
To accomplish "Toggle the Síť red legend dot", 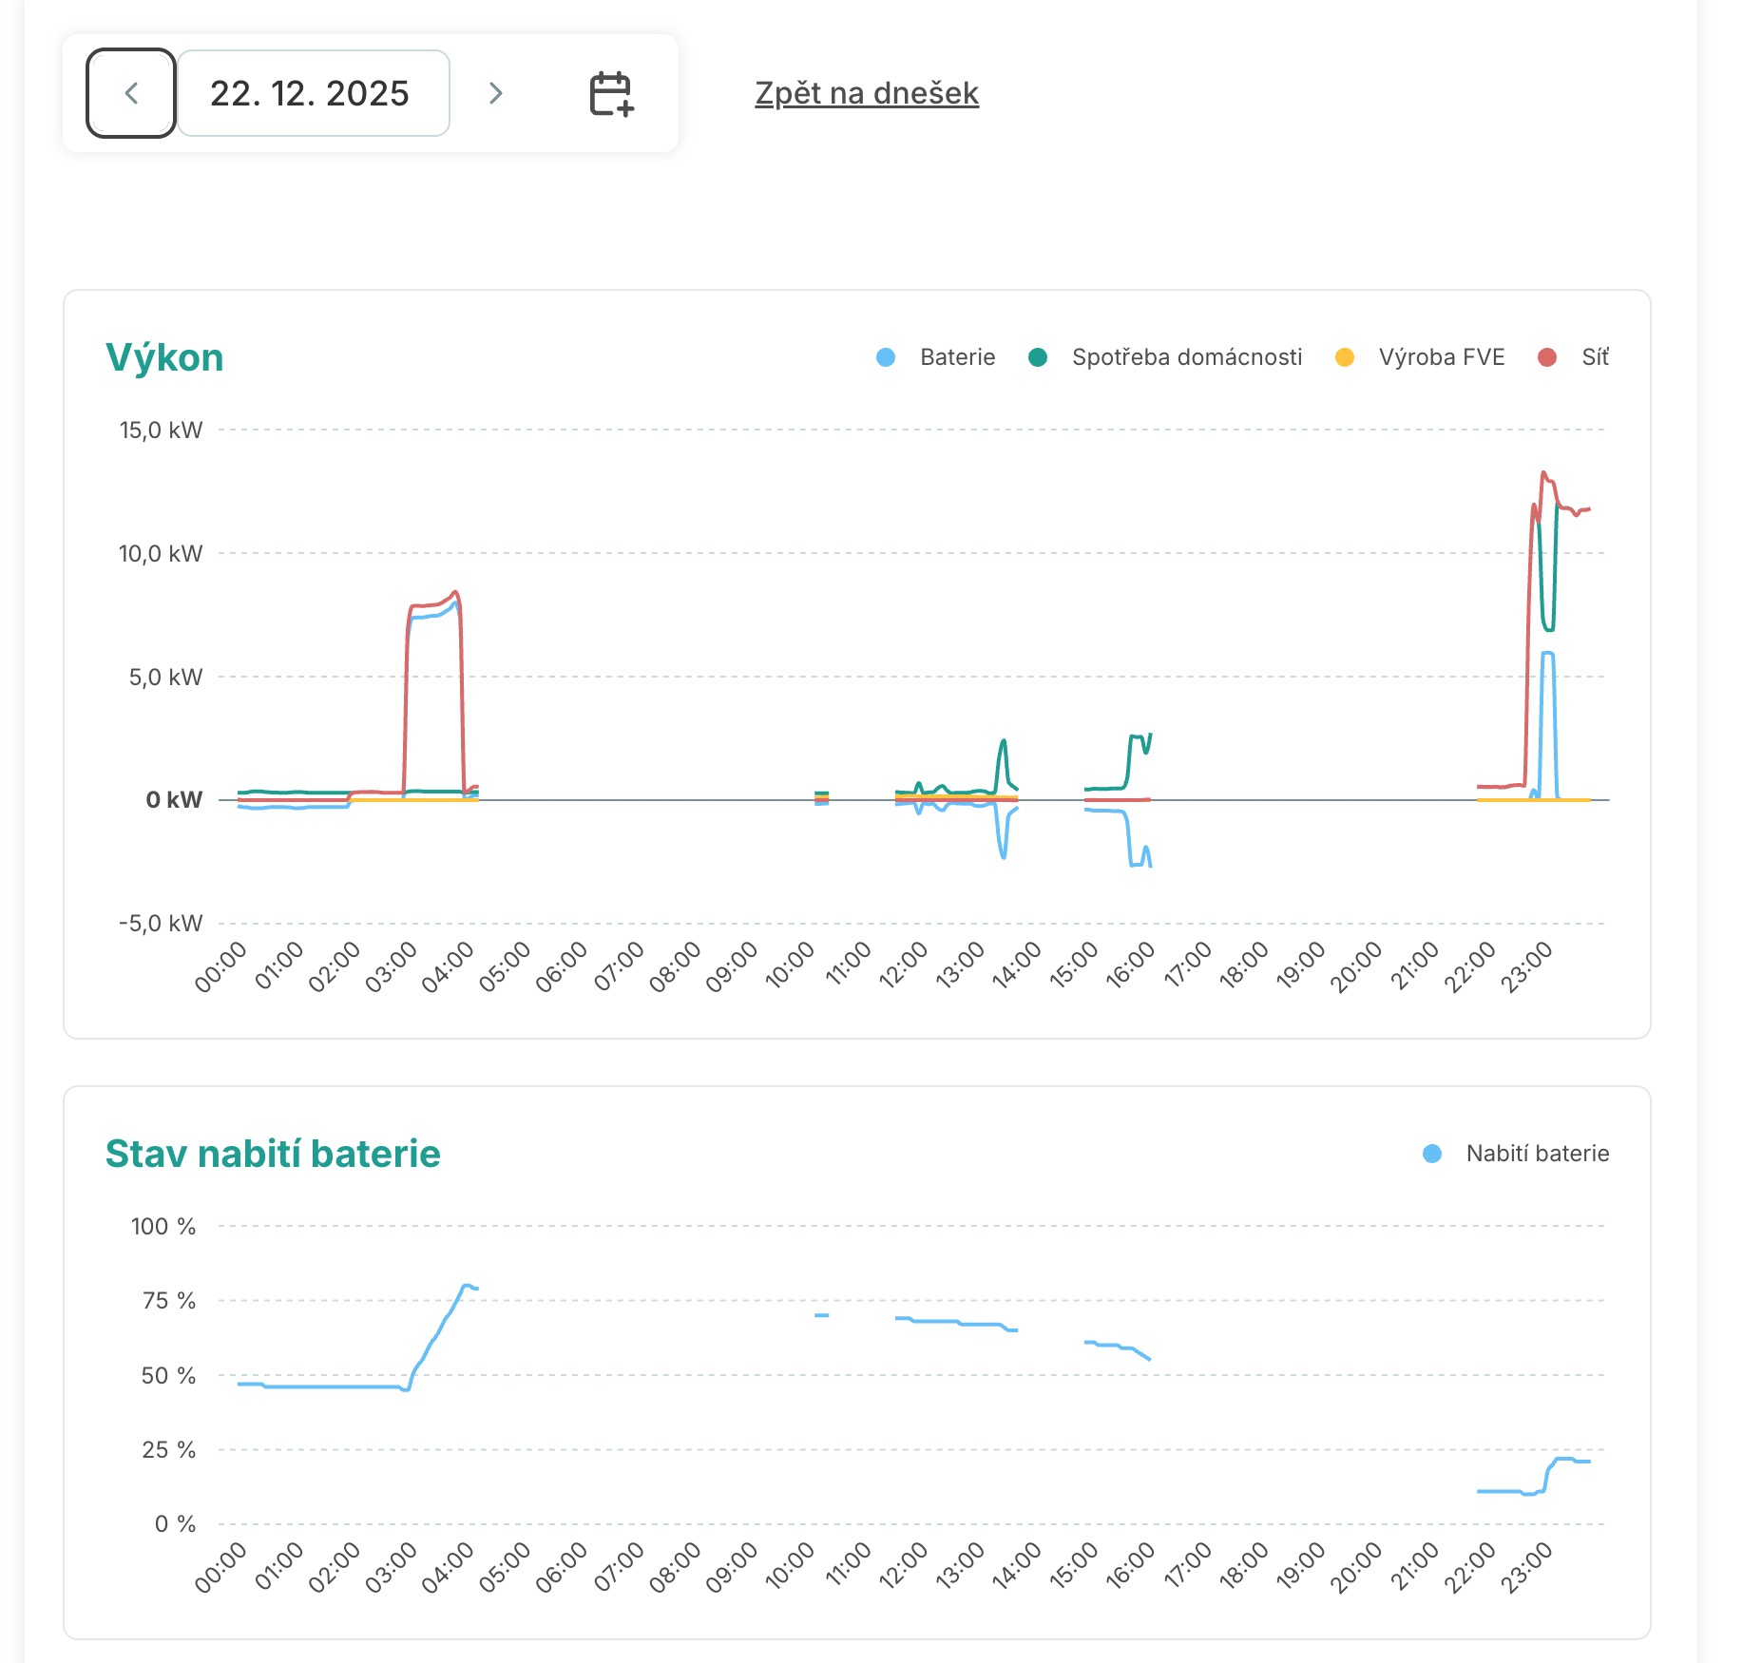I will 1546,357.
